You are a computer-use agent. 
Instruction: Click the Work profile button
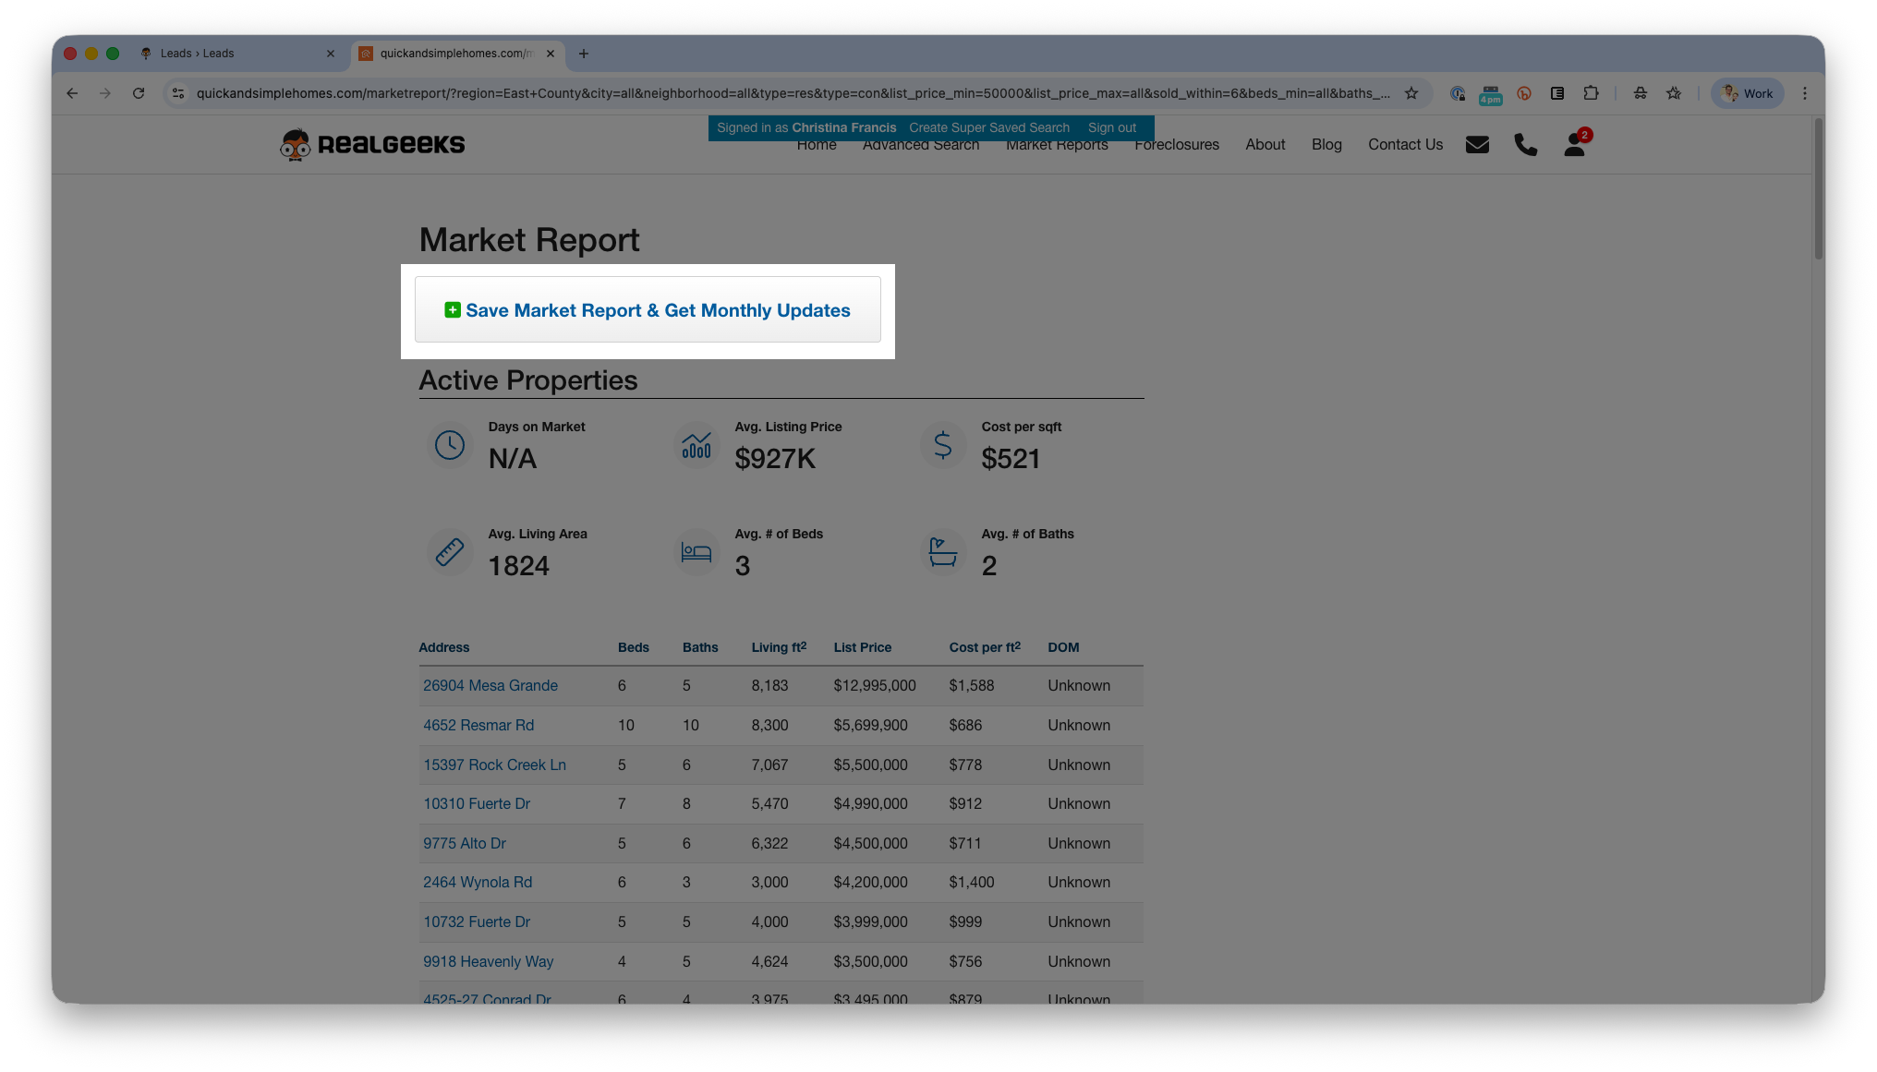click(1748, 93)
